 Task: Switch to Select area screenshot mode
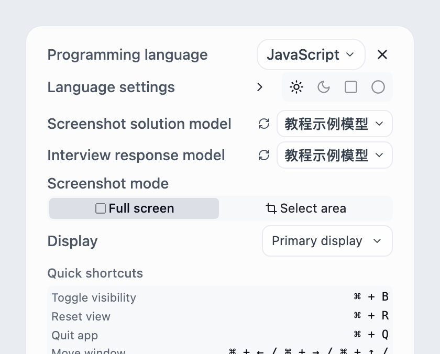click(306, 208)
